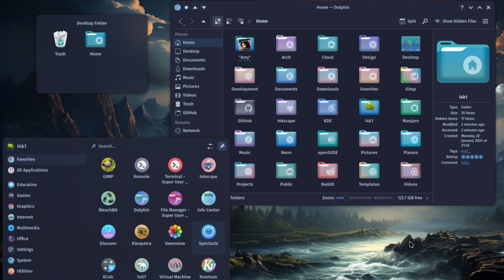
Task: Select the All Applications category
Action: (32, 170)
